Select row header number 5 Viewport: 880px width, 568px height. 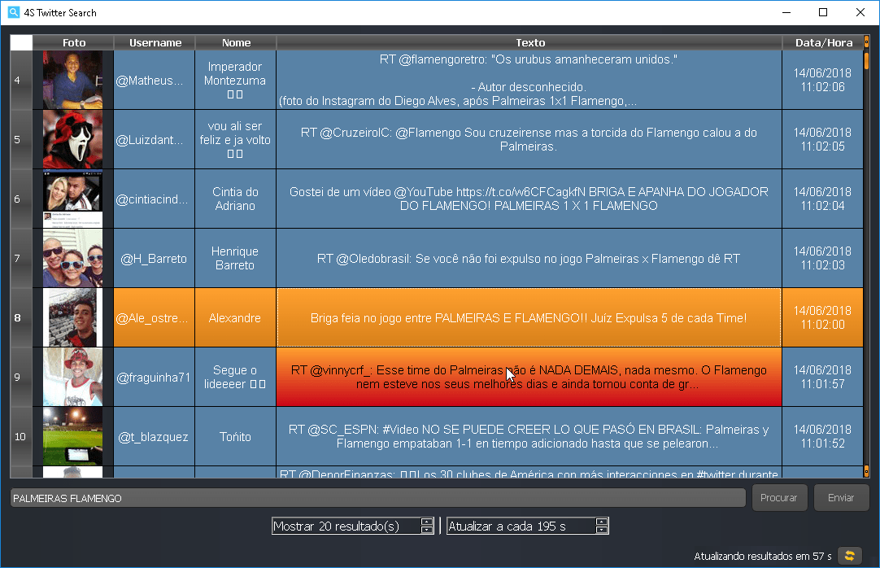(21, 139)
